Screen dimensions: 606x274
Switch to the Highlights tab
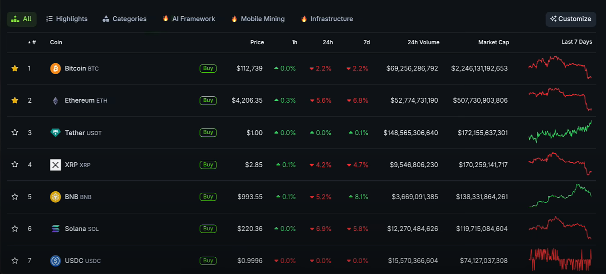67,19
